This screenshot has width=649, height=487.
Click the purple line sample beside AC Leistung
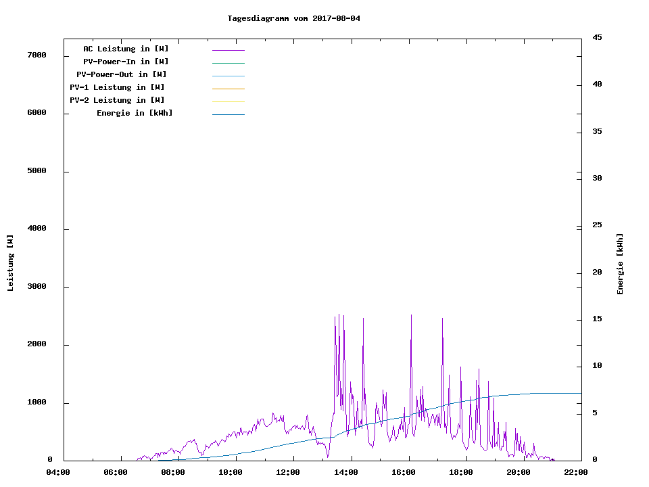tap(228, 50)
